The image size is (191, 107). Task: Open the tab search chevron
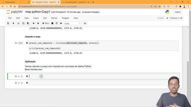coord(171,2)
